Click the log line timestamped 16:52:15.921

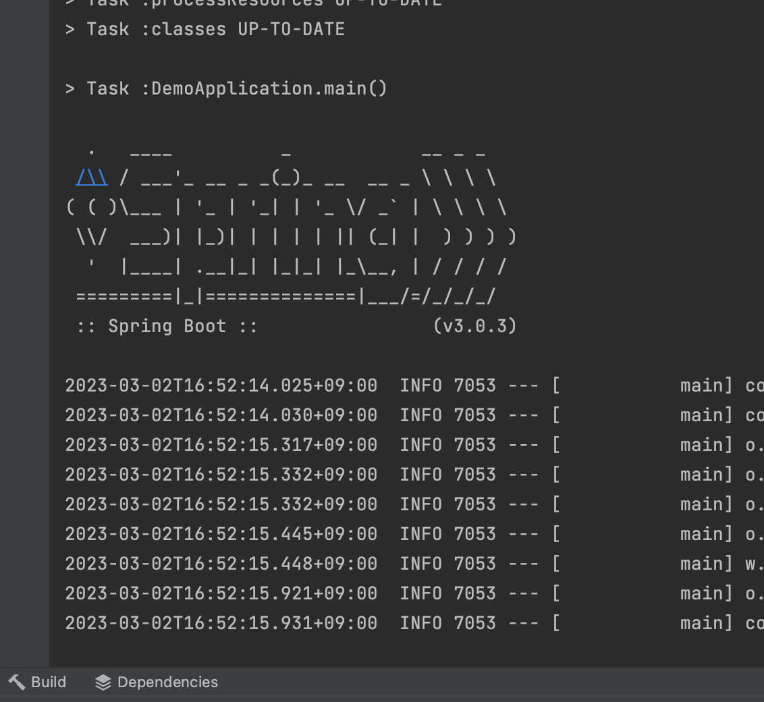point(414,594)
